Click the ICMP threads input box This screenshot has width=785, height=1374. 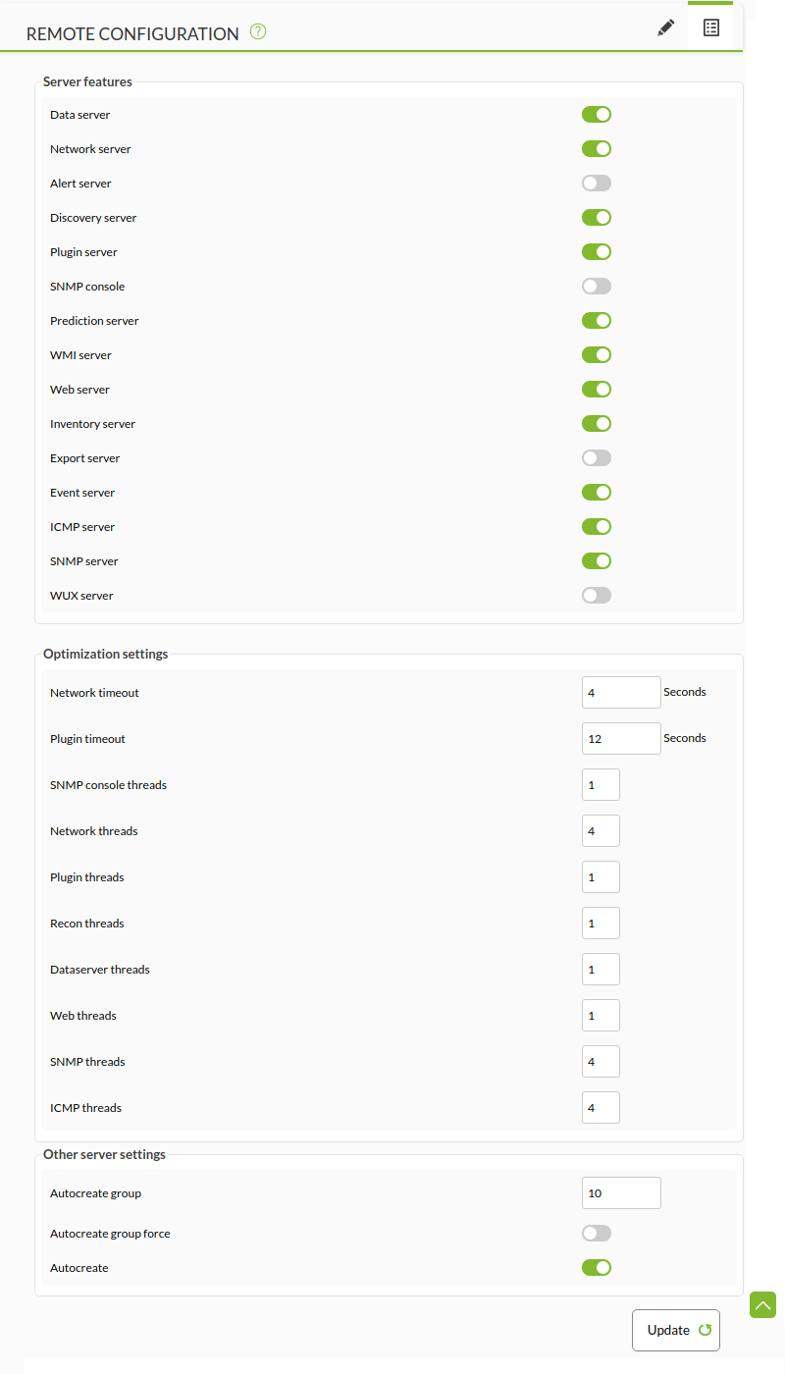(x=601, y=1108)
